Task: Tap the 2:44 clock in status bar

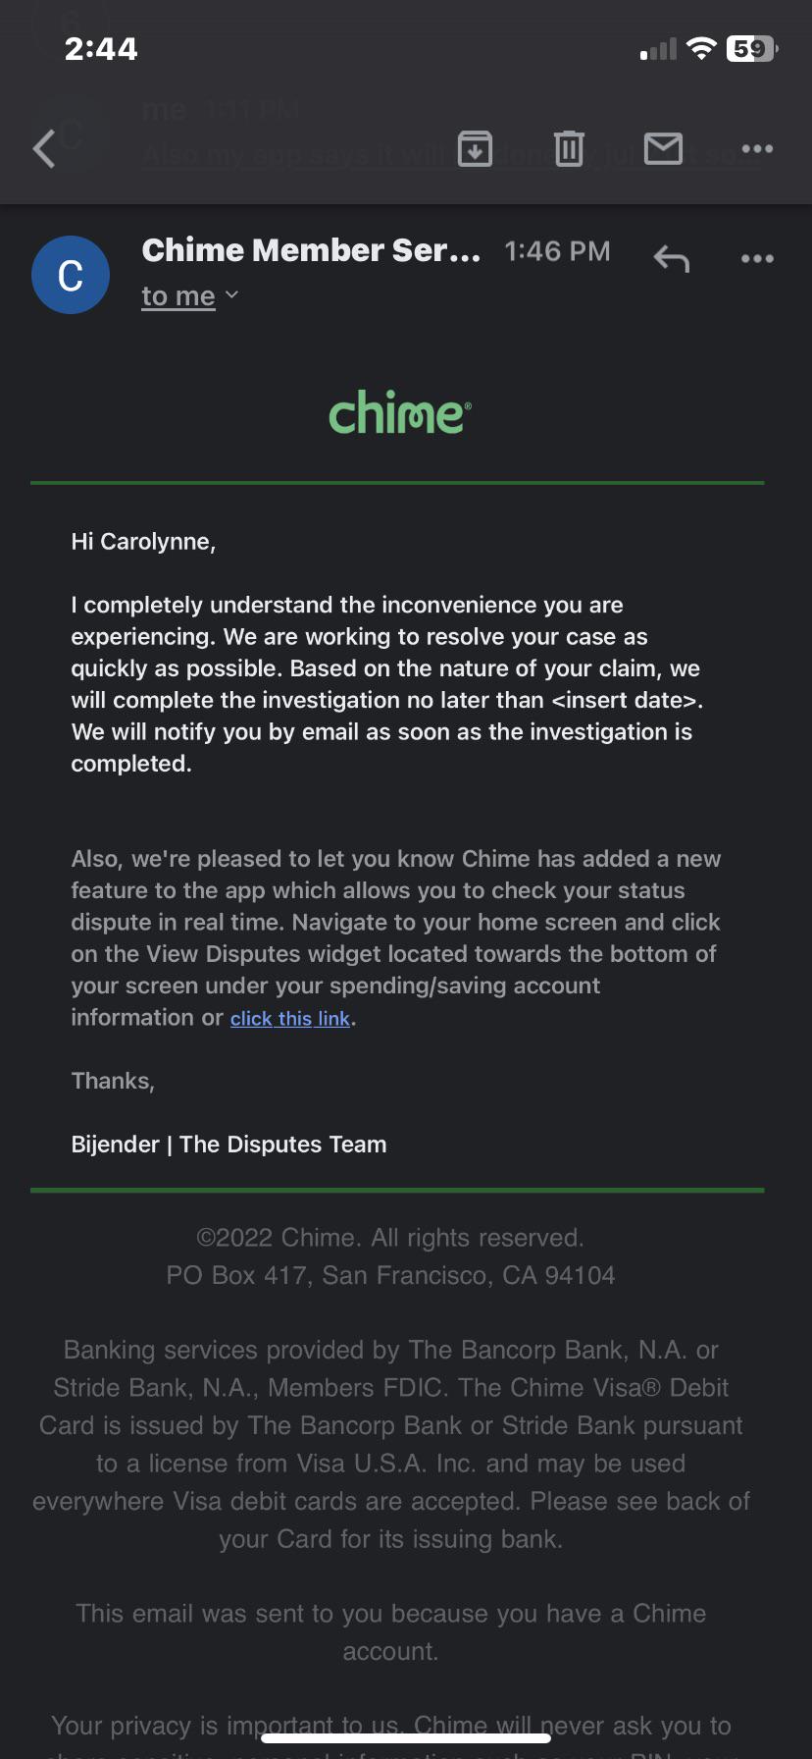Action: 101,49
